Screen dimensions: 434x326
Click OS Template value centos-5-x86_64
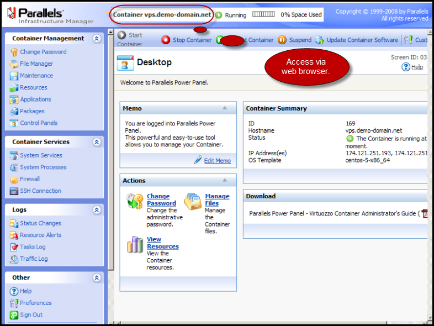(368, 160)
